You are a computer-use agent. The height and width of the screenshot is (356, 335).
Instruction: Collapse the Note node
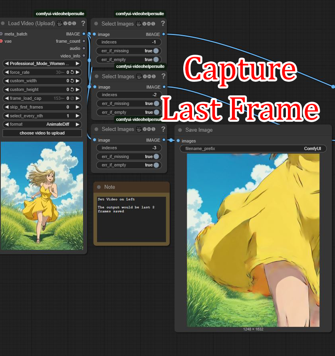(x=99, y=187)
